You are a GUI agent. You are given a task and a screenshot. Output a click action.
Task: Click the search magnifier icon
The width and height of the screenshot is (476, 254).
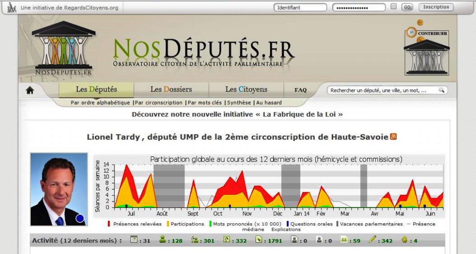441,90
